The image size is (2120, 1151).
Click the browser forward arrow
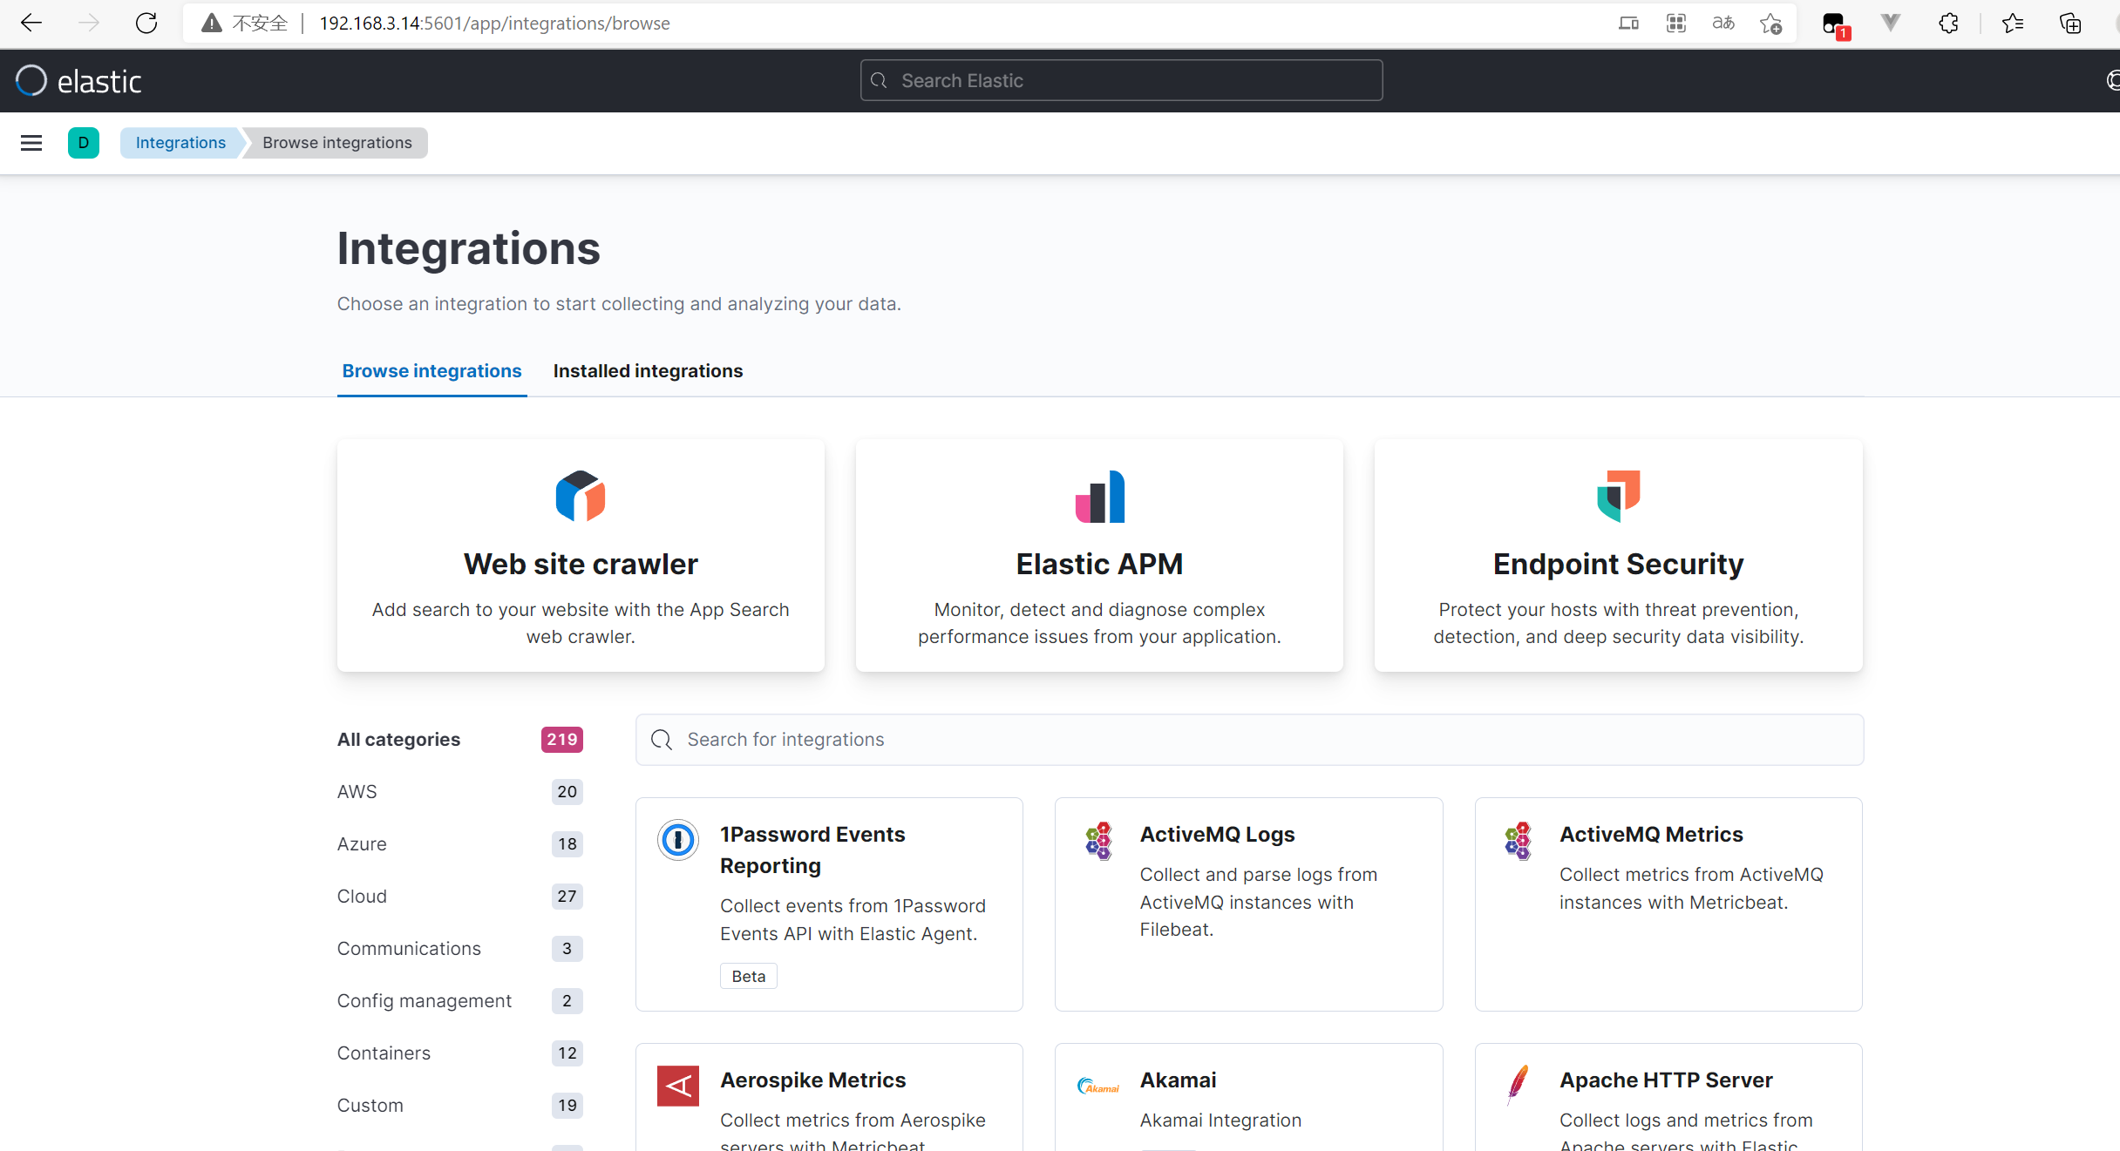(89, 24)
